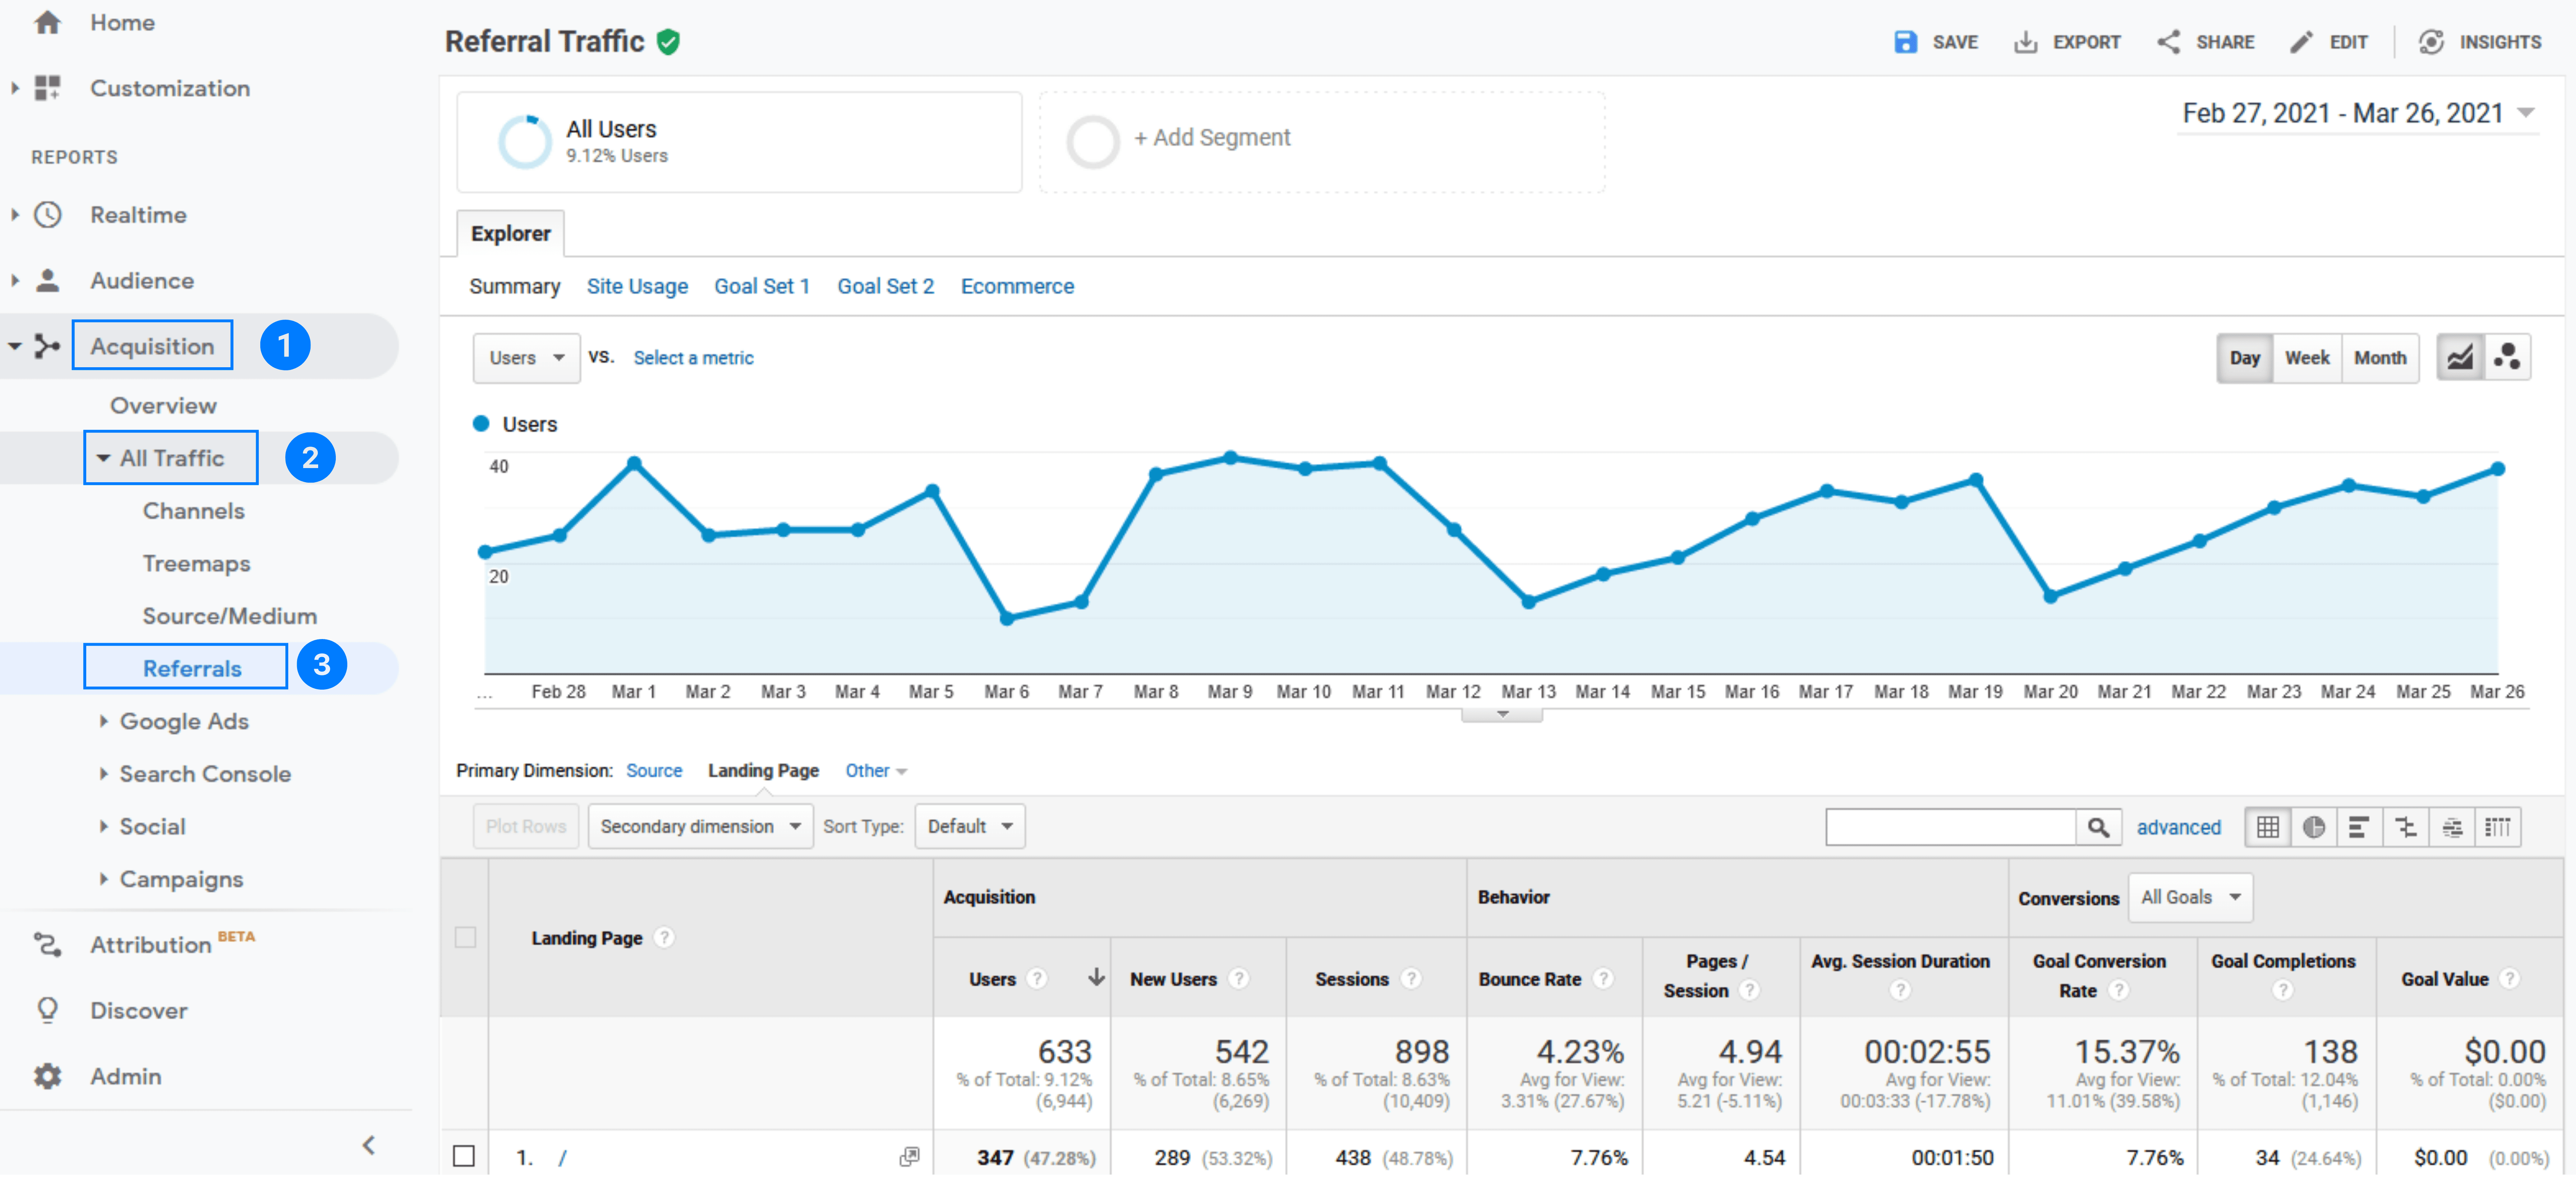Switch to the Site Usage tab
This screenshot has width=2576, height=1178.
[x=637, y=287]
